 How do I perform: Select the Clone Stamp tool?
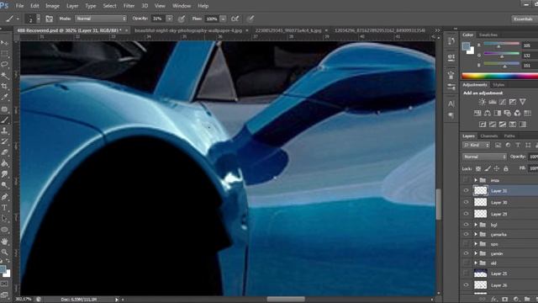[x=4, y=130]
